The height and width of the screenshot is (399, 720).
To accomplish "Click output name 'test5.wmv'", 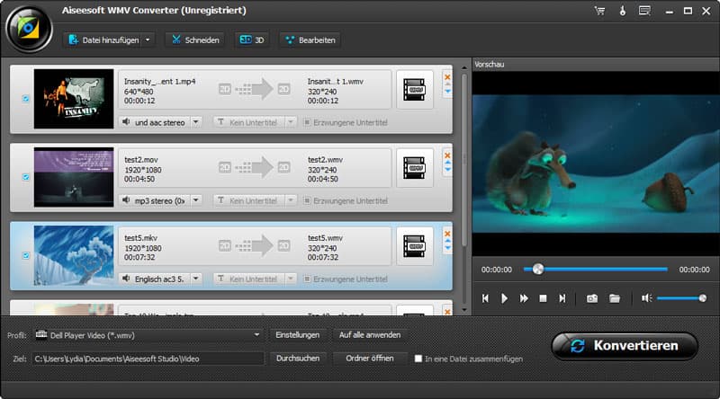I will [325, 238].
